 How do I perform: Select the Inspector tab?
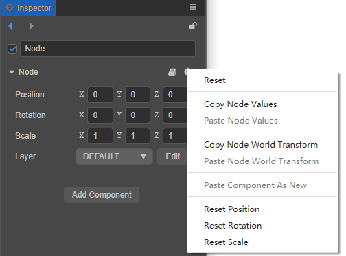tap(28, 8)
